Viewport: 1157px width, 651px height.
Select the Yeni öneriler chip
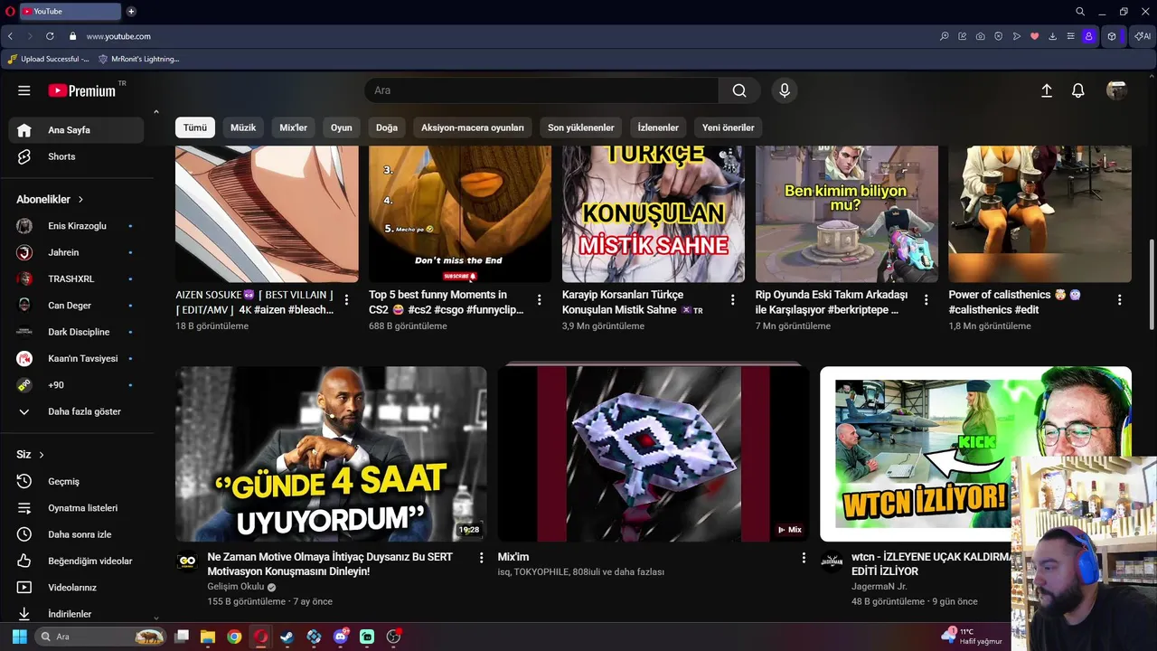pyautogui.click(x=729, y=127)
